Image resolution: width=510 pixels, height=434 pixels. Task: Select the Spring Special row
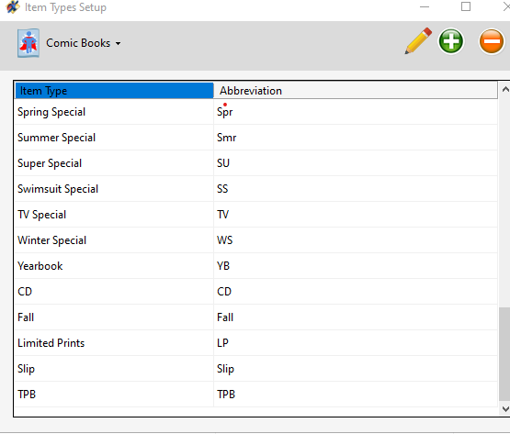[256, 112]
